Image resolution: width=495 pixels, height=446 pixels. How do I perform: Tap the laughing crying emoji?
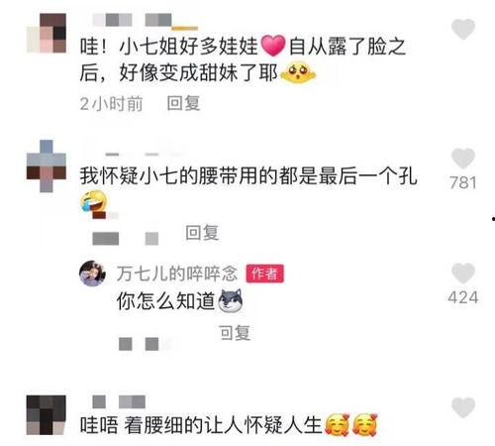coord(94,201)
